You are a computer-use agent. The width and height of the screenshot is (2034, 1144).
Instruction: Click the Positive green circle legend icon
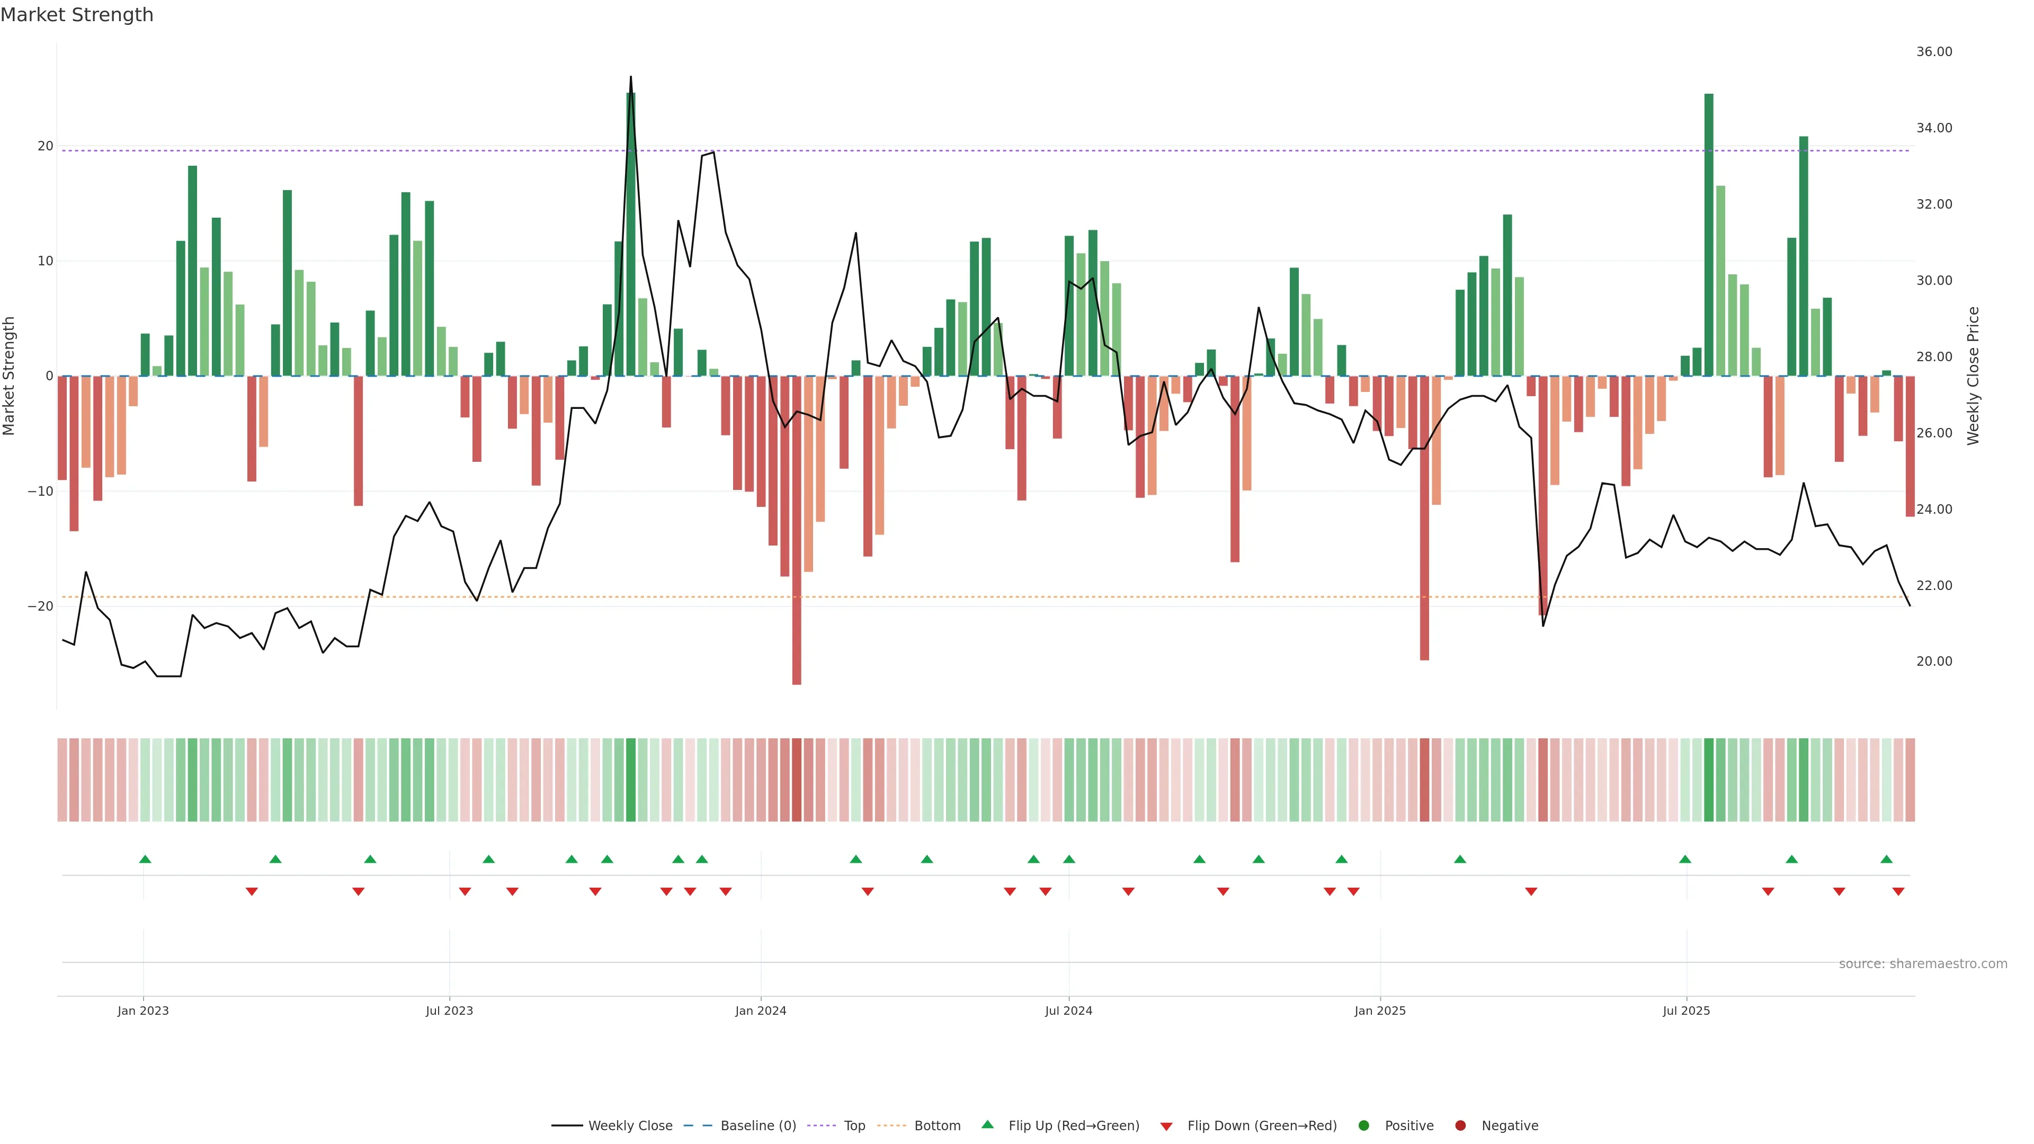coord(1363,1126)
